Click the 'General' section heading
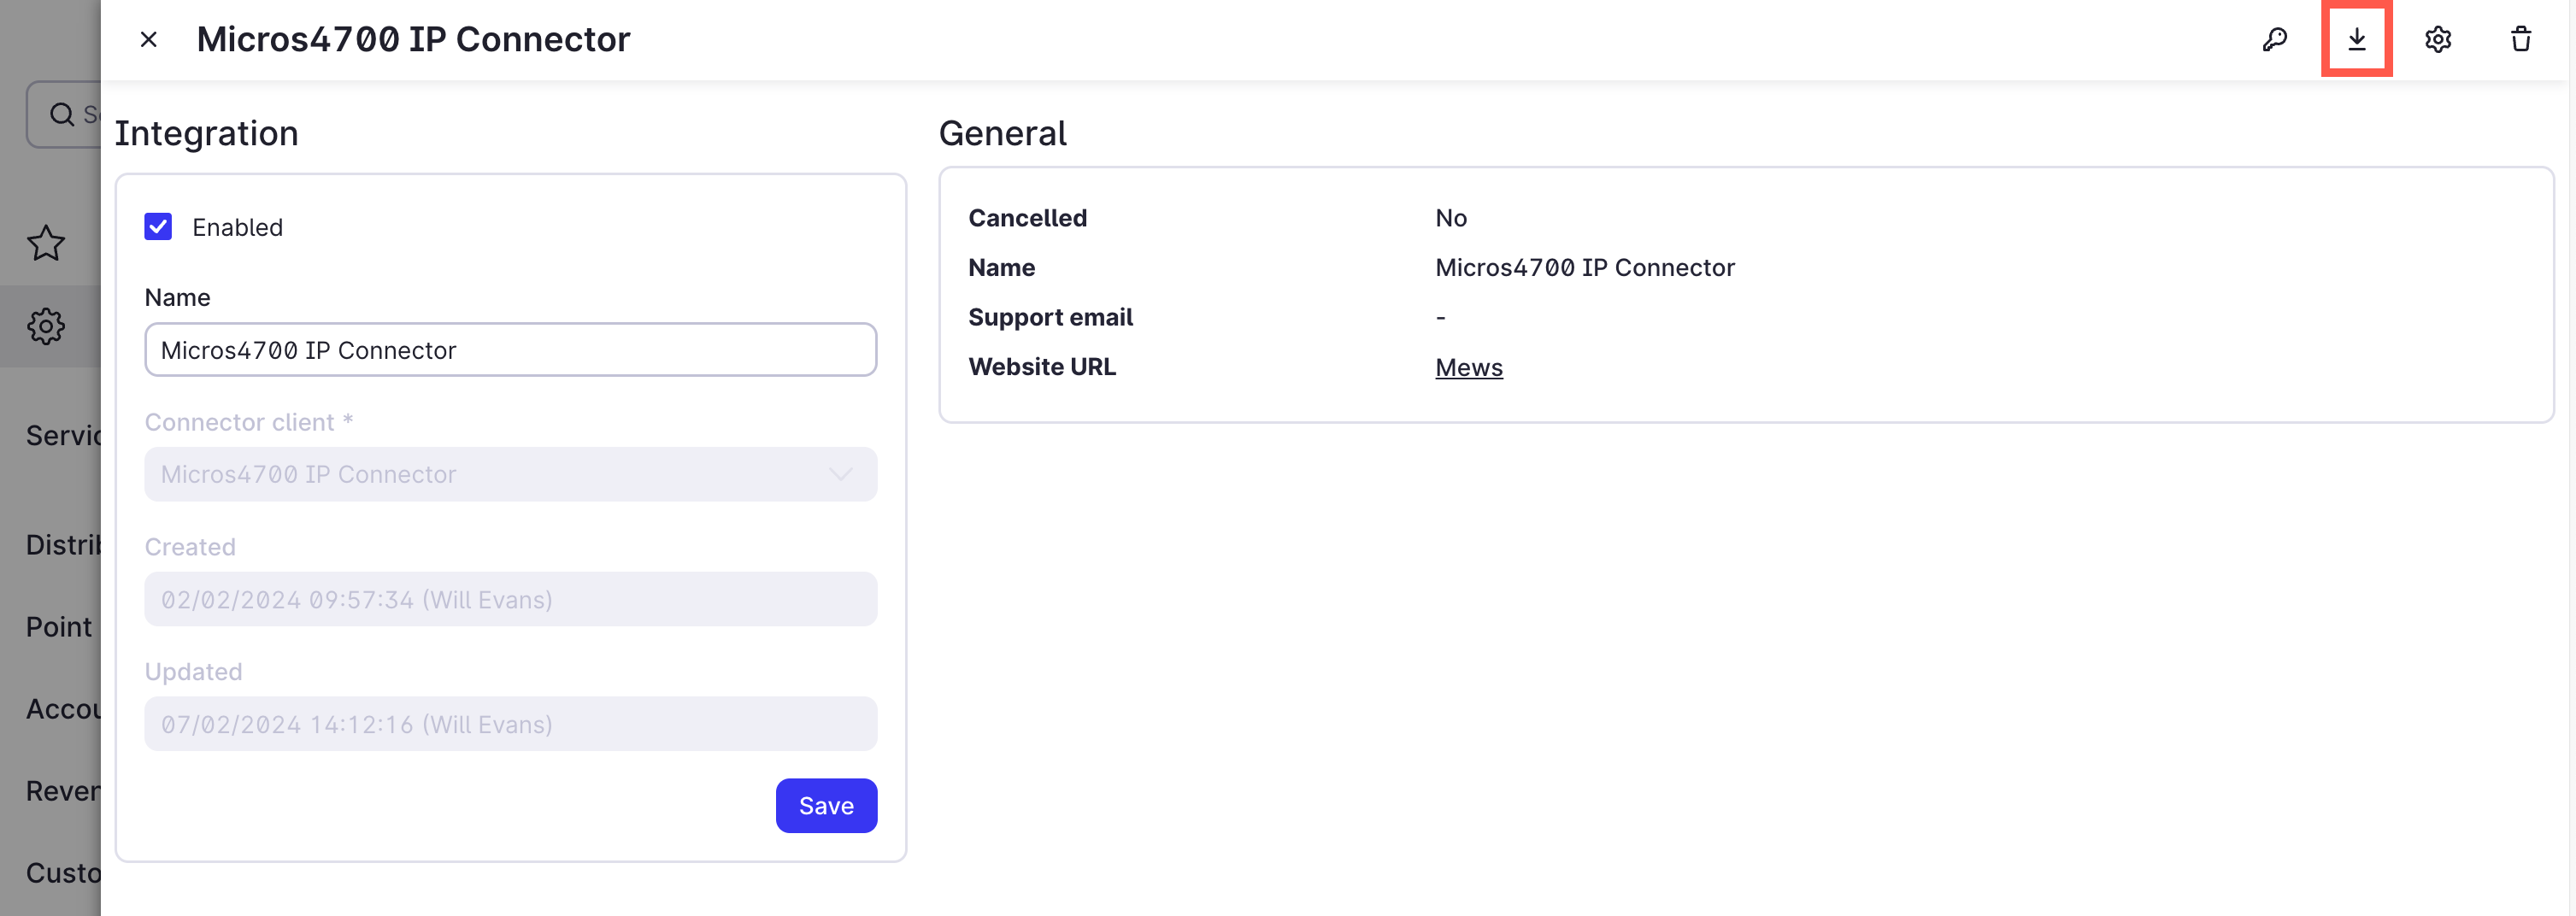The width and height of the screenshot is (2576, 916). click(1002, 133)
